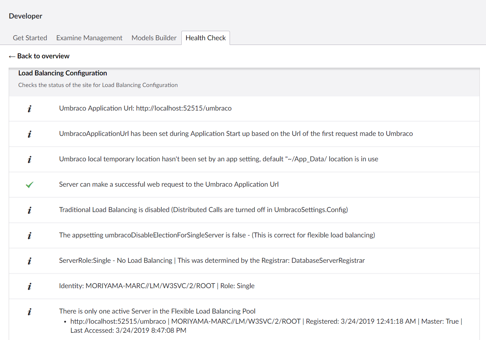Select 'Traditional Load Balancing is disabled' text
Viewport: 486px width, 340px height.
coord(203,210)
